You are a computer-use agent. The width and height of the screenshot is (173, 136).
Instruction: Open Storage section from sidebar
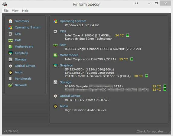pyautogui.click(x=21, y=60)
